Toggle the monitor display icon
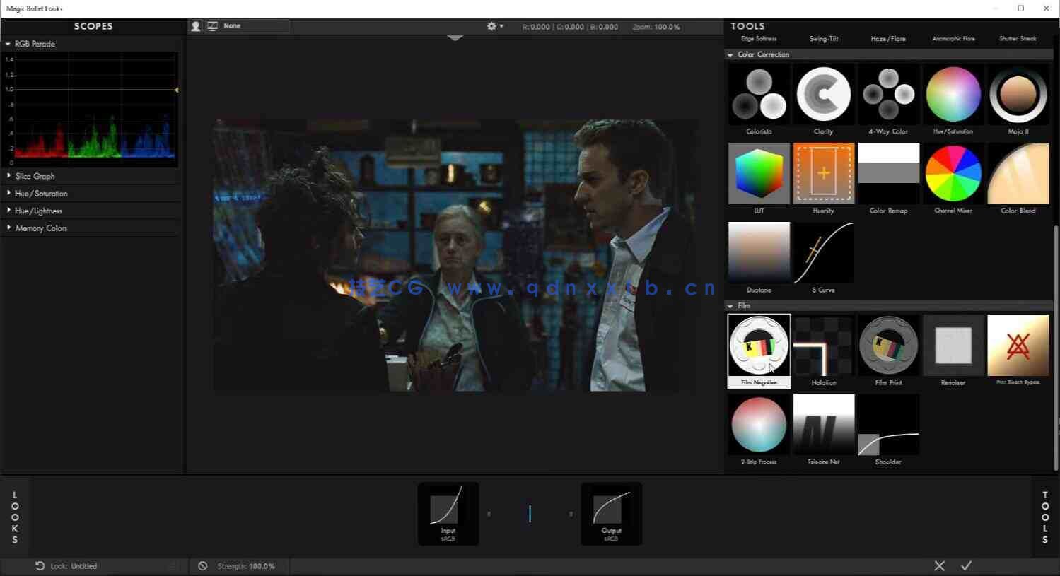 (x=212, y=26)
